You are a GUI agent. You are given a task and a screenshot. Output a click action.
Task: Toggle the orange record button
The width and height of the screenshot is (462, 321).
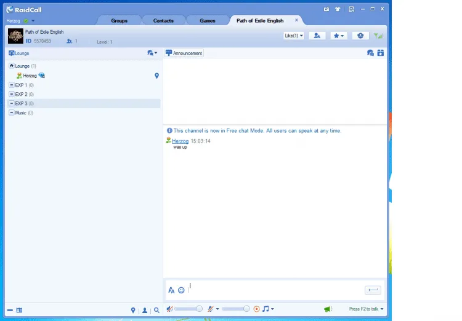[257, 309]
